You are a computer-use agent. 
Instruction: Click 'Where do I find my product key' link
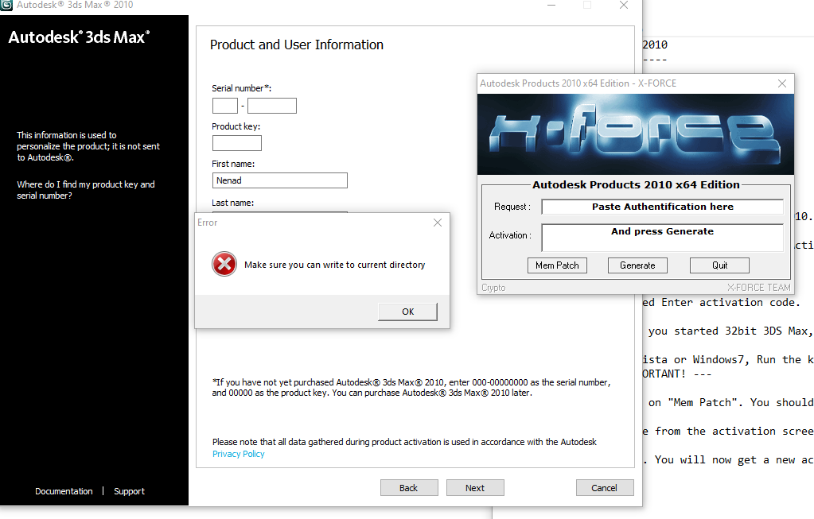(86, 190)
